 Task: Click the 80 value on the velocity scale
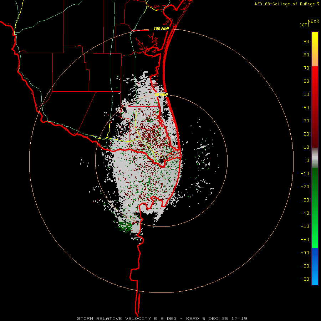306,55
